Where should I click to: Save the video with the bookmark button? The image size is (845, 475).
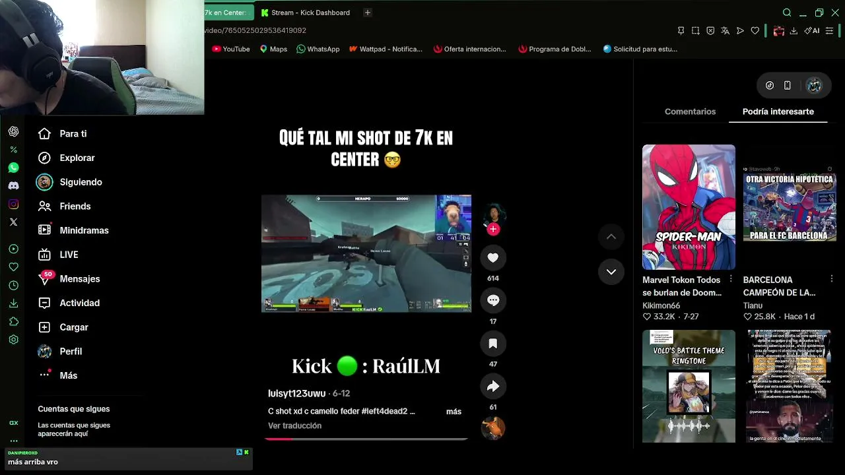(x=493, y=344)
